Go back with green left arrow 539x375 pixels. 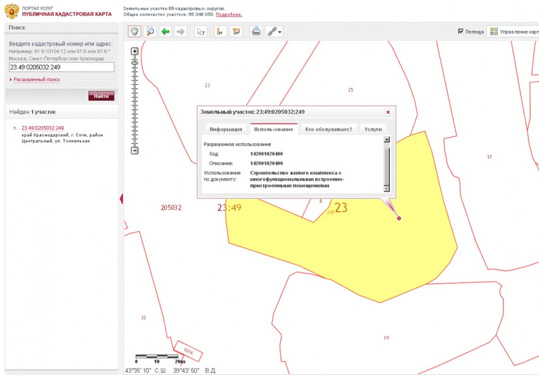166,32
